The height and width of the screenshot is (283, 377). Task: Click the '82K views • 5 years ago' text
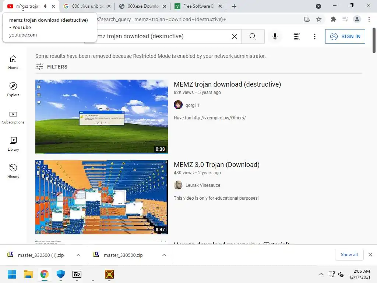[197, 92]
